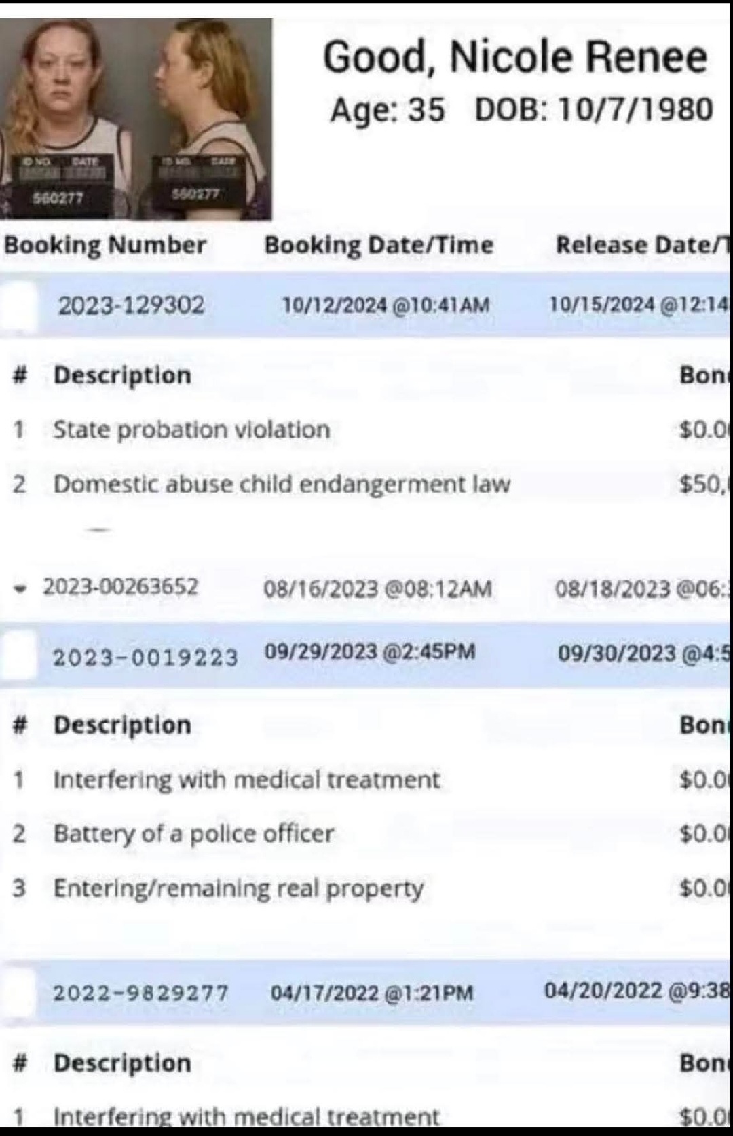Select the "State probation violation" charge
Screen dimensions: 733x1136
pos(191,430)
